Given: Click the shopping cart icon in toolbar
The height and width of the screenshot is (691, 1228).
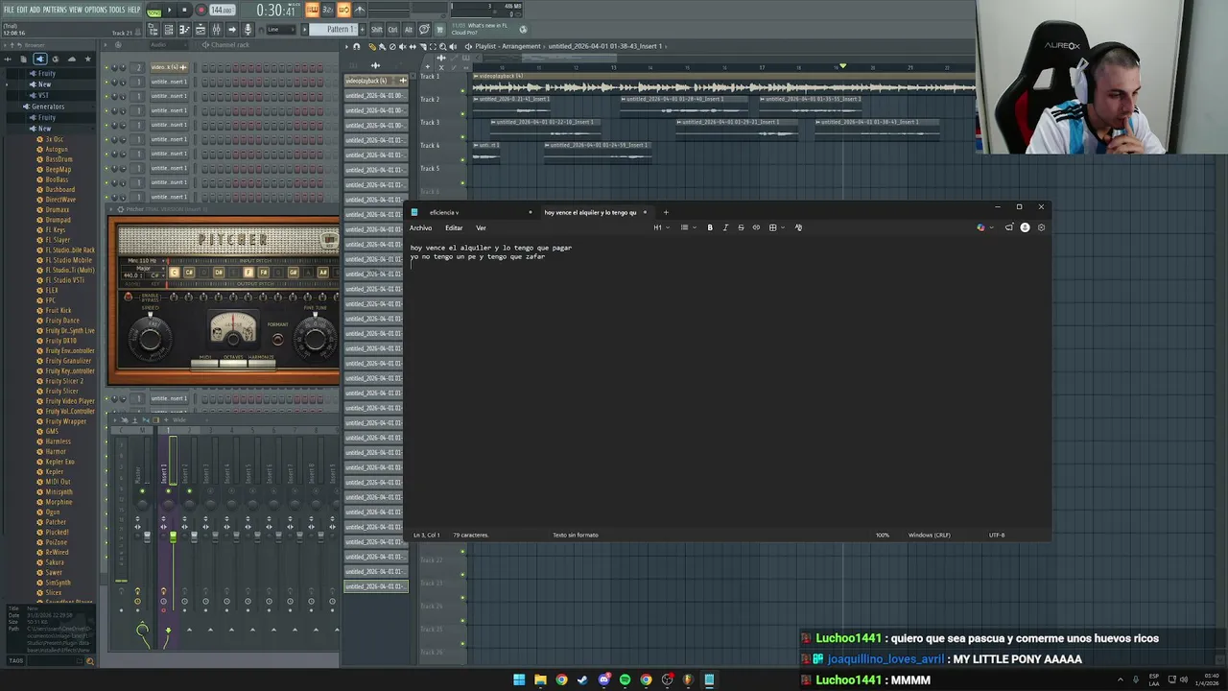Looking at the screenshot, I should [439, 30].
